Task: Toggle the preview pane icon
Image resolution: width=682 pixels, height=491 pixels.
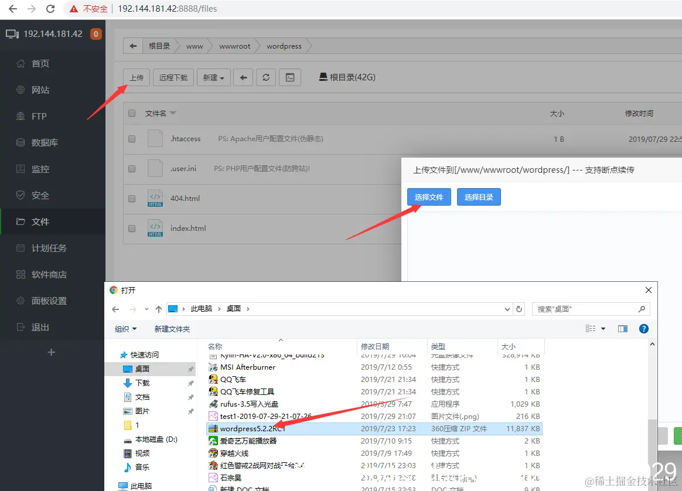Action: 623,329
